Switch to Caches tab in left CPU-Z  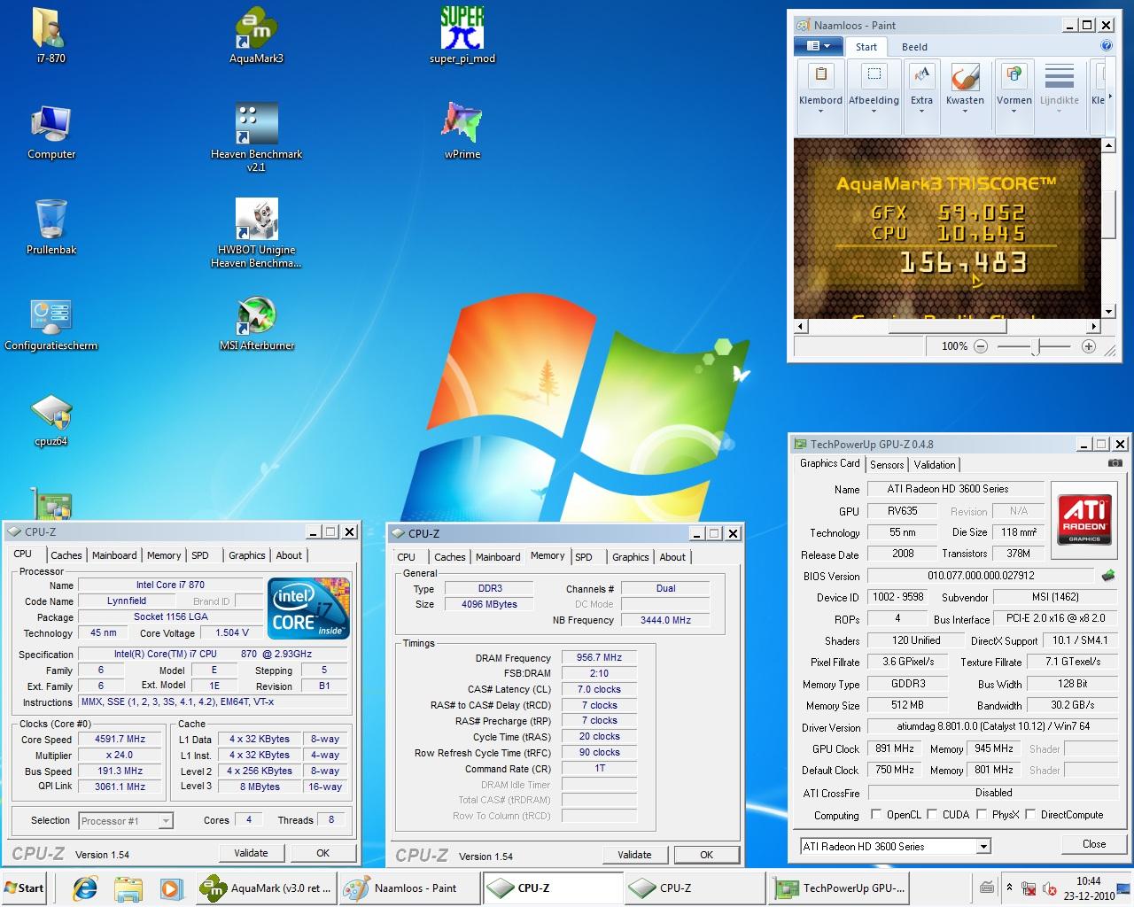point(66,555)
